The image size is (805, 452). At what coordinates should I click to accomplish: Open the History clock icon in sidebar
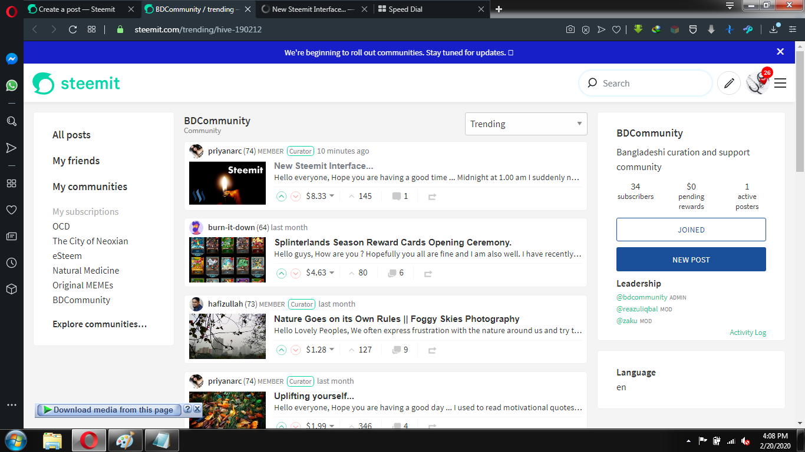point(12,263)
